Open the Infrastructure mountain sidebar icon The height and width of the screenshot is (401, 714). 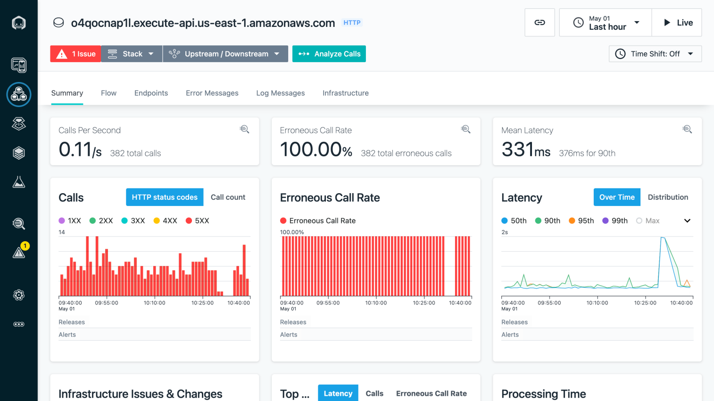[18, 181]
